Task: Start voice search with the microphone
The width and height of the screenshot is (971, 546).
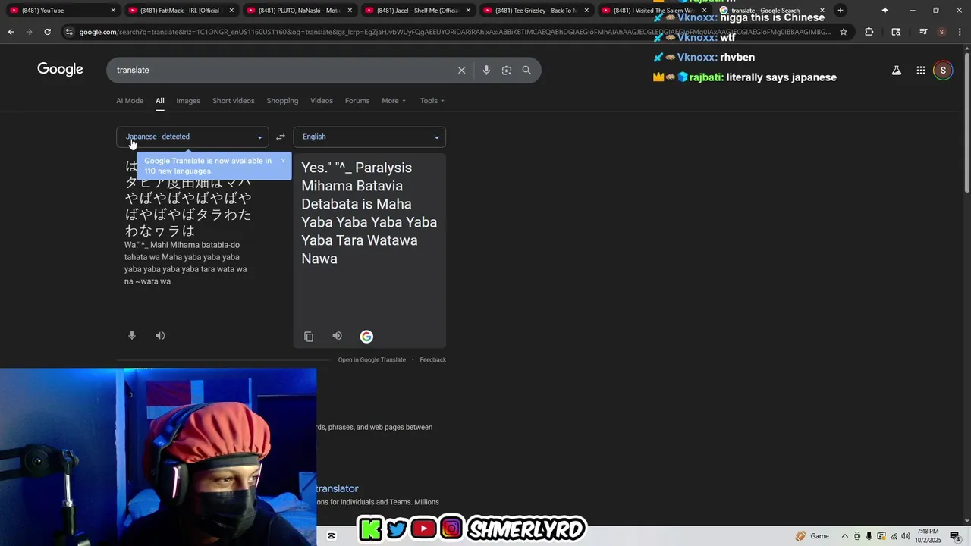Action: [486, 70]
